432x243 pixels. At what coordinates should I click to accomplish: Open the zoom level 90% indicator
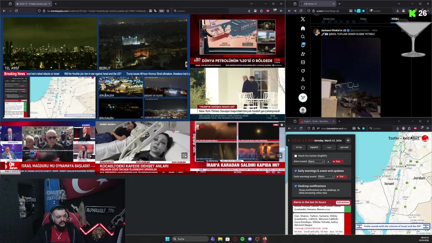point(162,11)
